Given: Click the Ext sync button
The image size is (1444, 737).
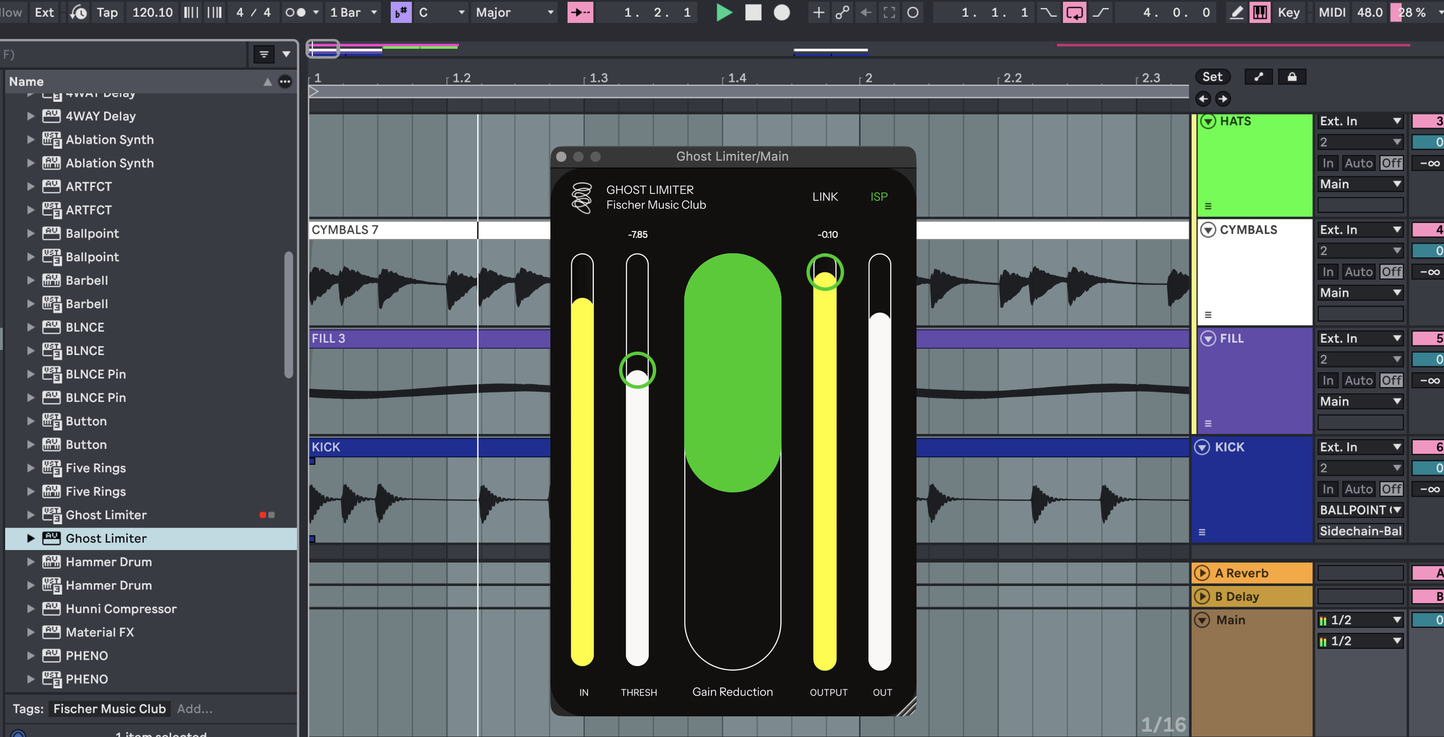Looking at the screenshot, I should pos(44,12).
